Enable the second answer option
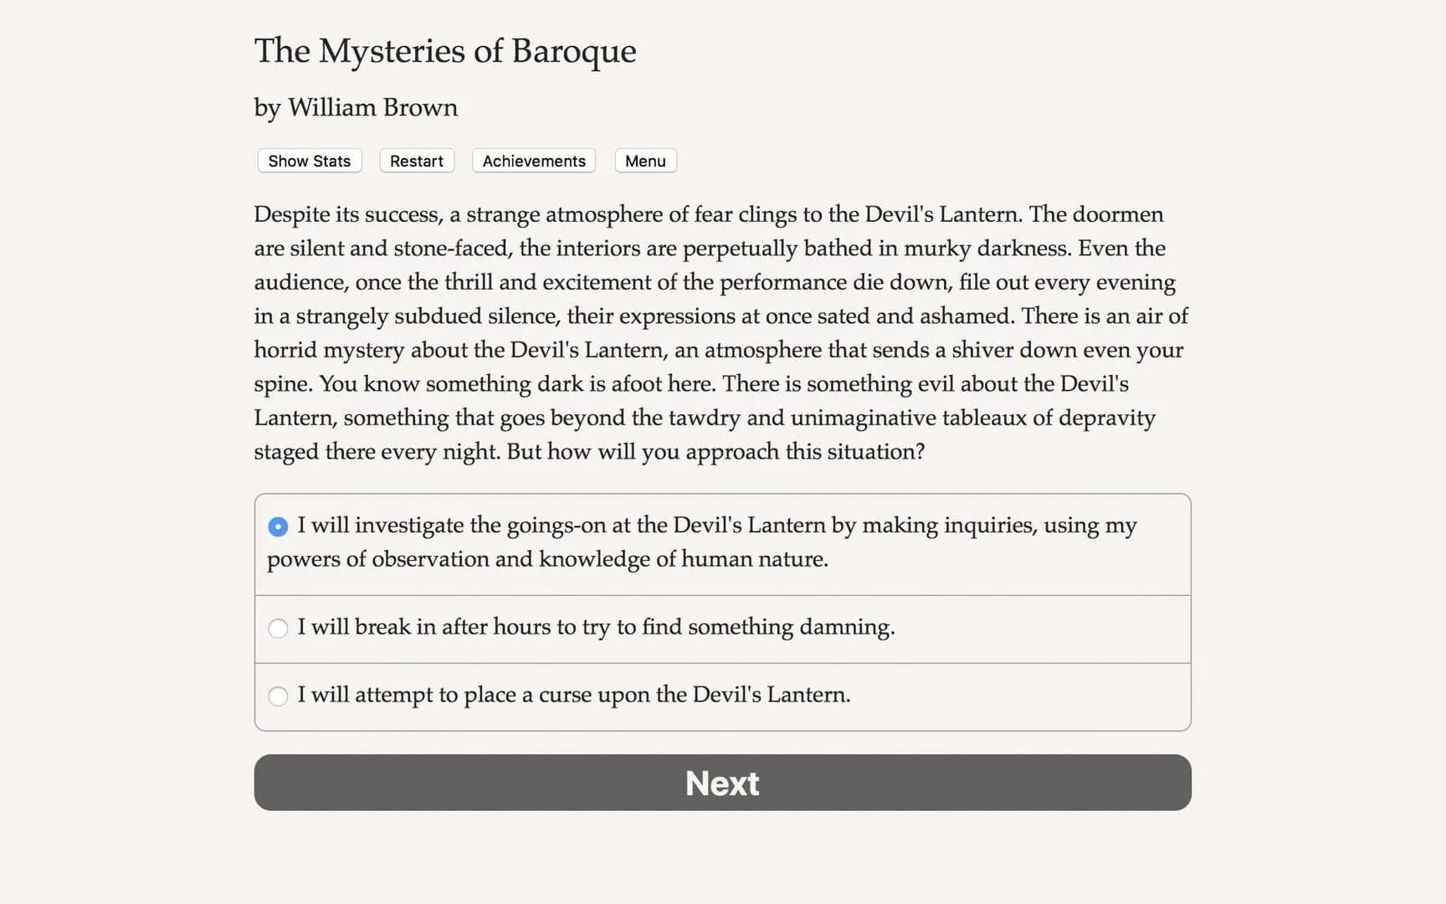The image size is (1446, 904). pos(278,628)
